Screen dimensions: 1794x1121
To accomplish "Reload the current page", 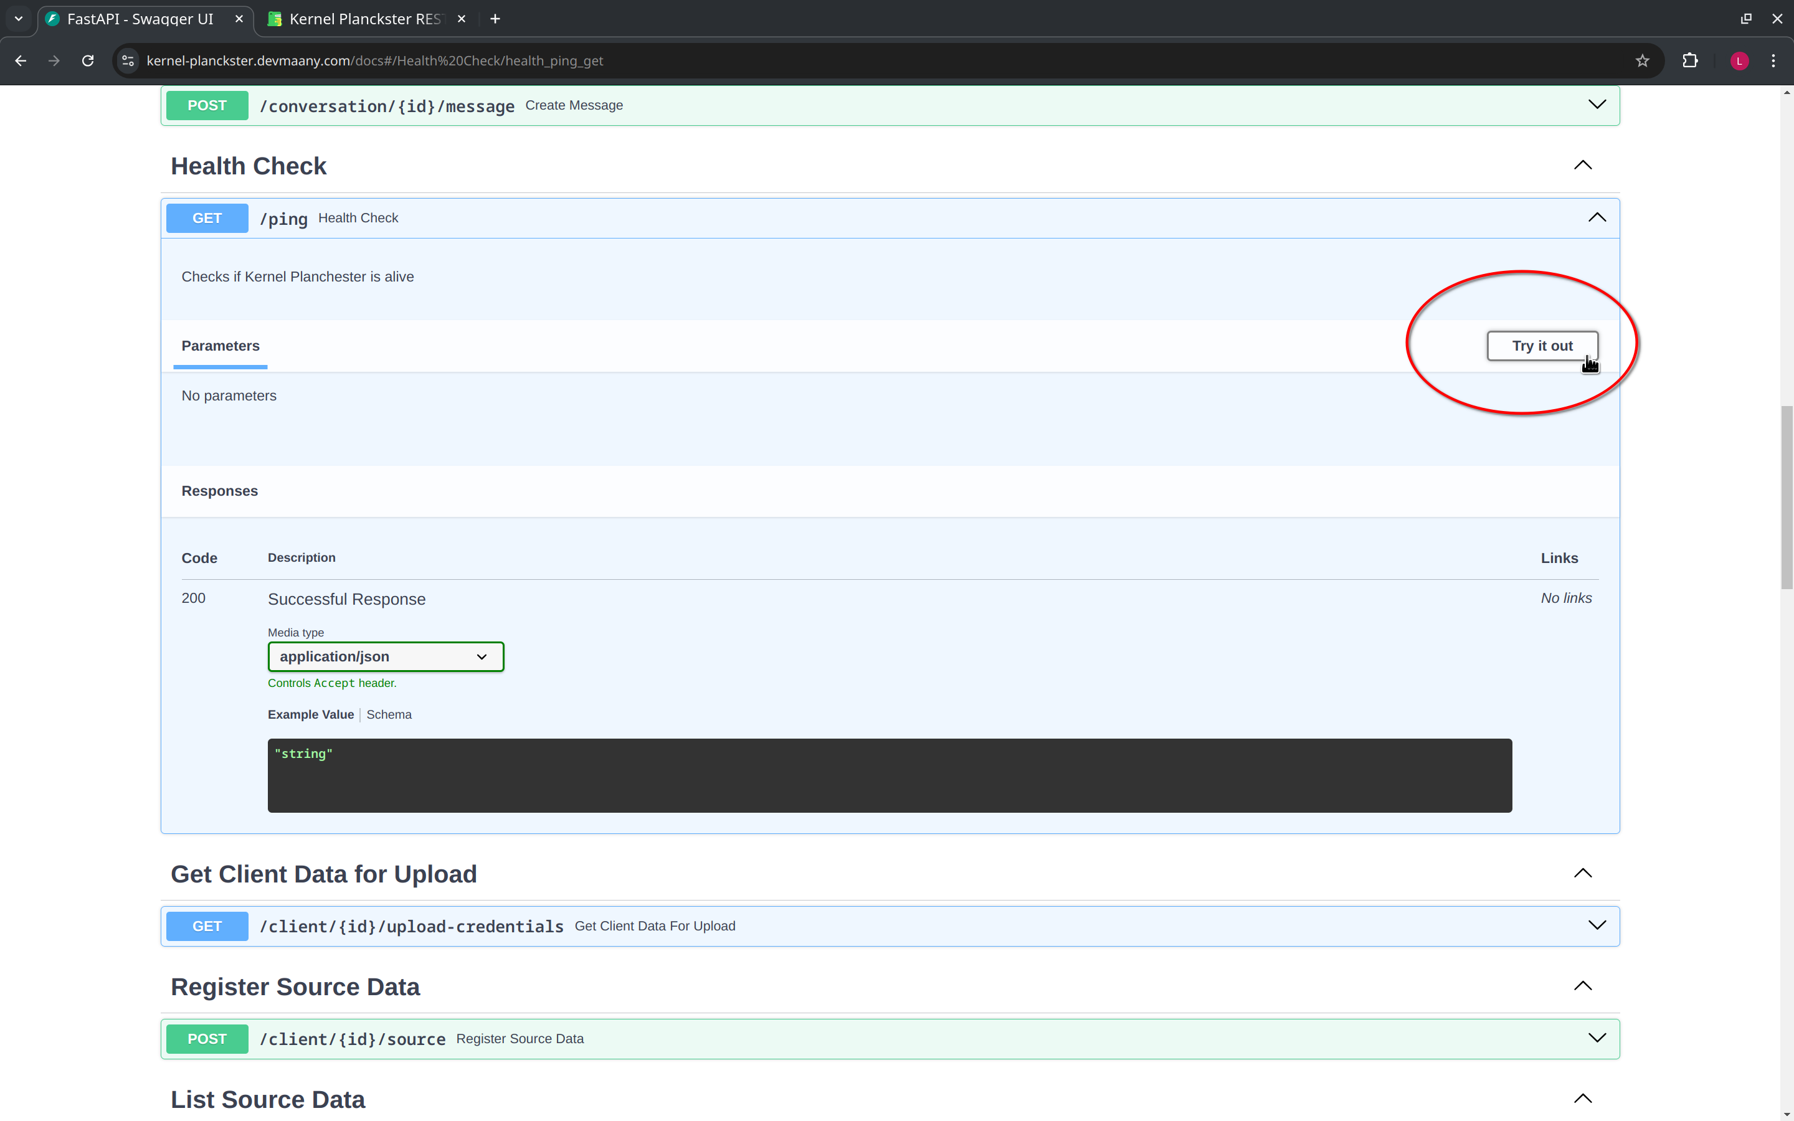I will 87,61.
